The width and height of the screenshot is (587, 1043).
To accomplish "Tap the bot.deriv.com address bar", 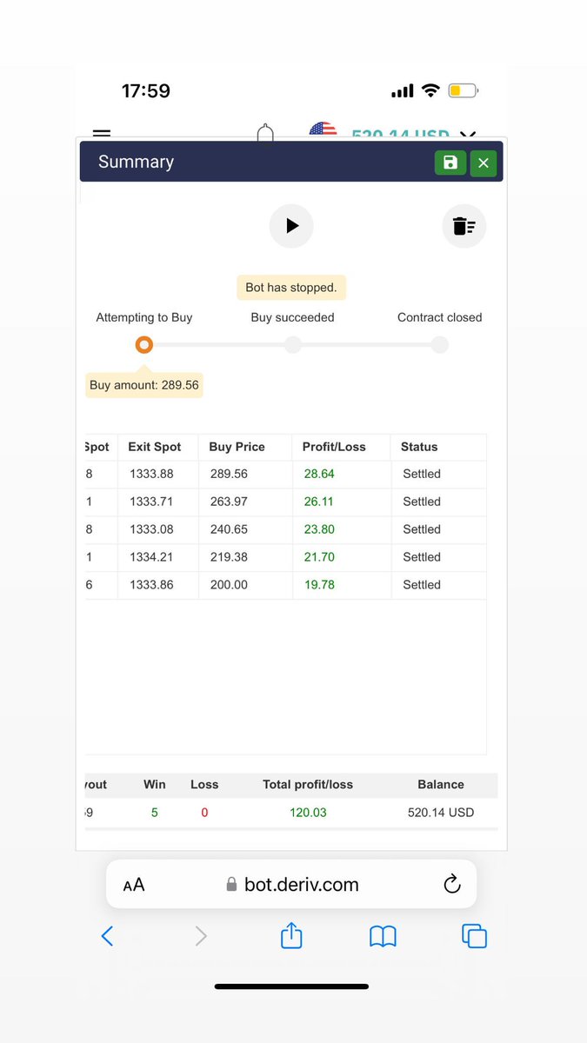I will (291, 884).
